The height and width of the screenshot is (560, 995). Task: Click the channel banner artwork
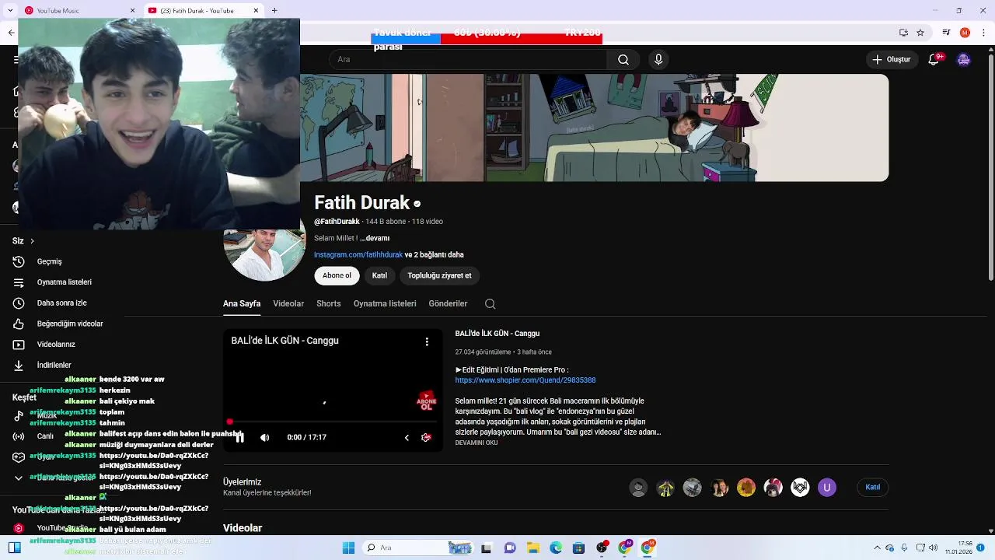click(x=595, y=128)
